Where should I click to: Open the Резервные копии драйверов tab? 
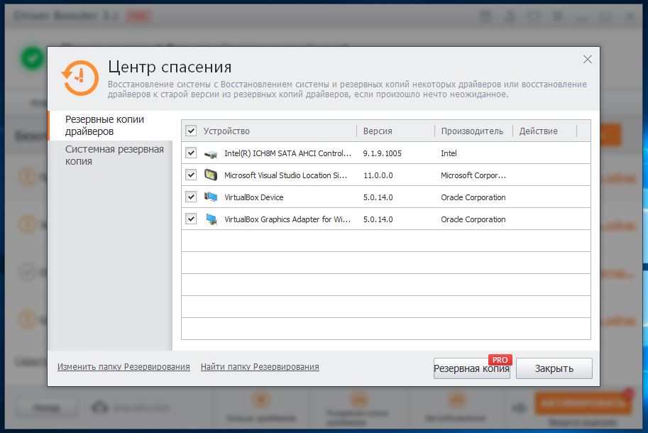pyautogui.click(x=110, y=125)
